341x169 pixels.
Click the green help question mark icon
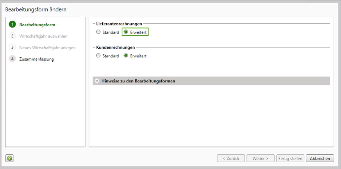10,158
